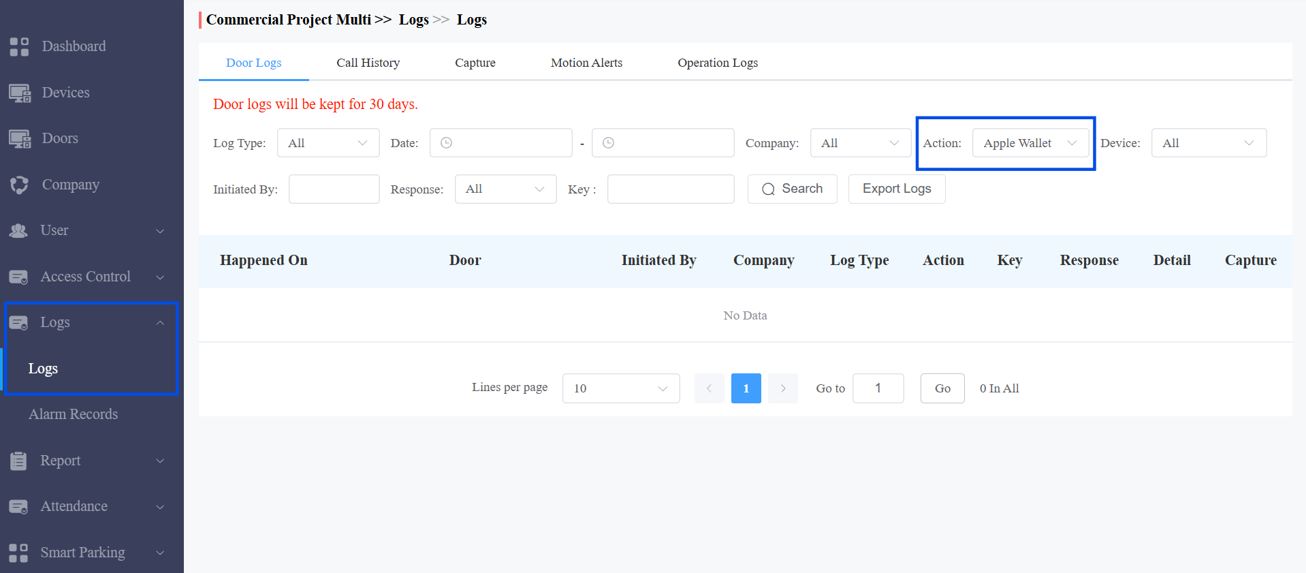The image size is (1306, 573).
Task: Open the Action dropdown showing Apple Wallet
Action: point(1030,143)
